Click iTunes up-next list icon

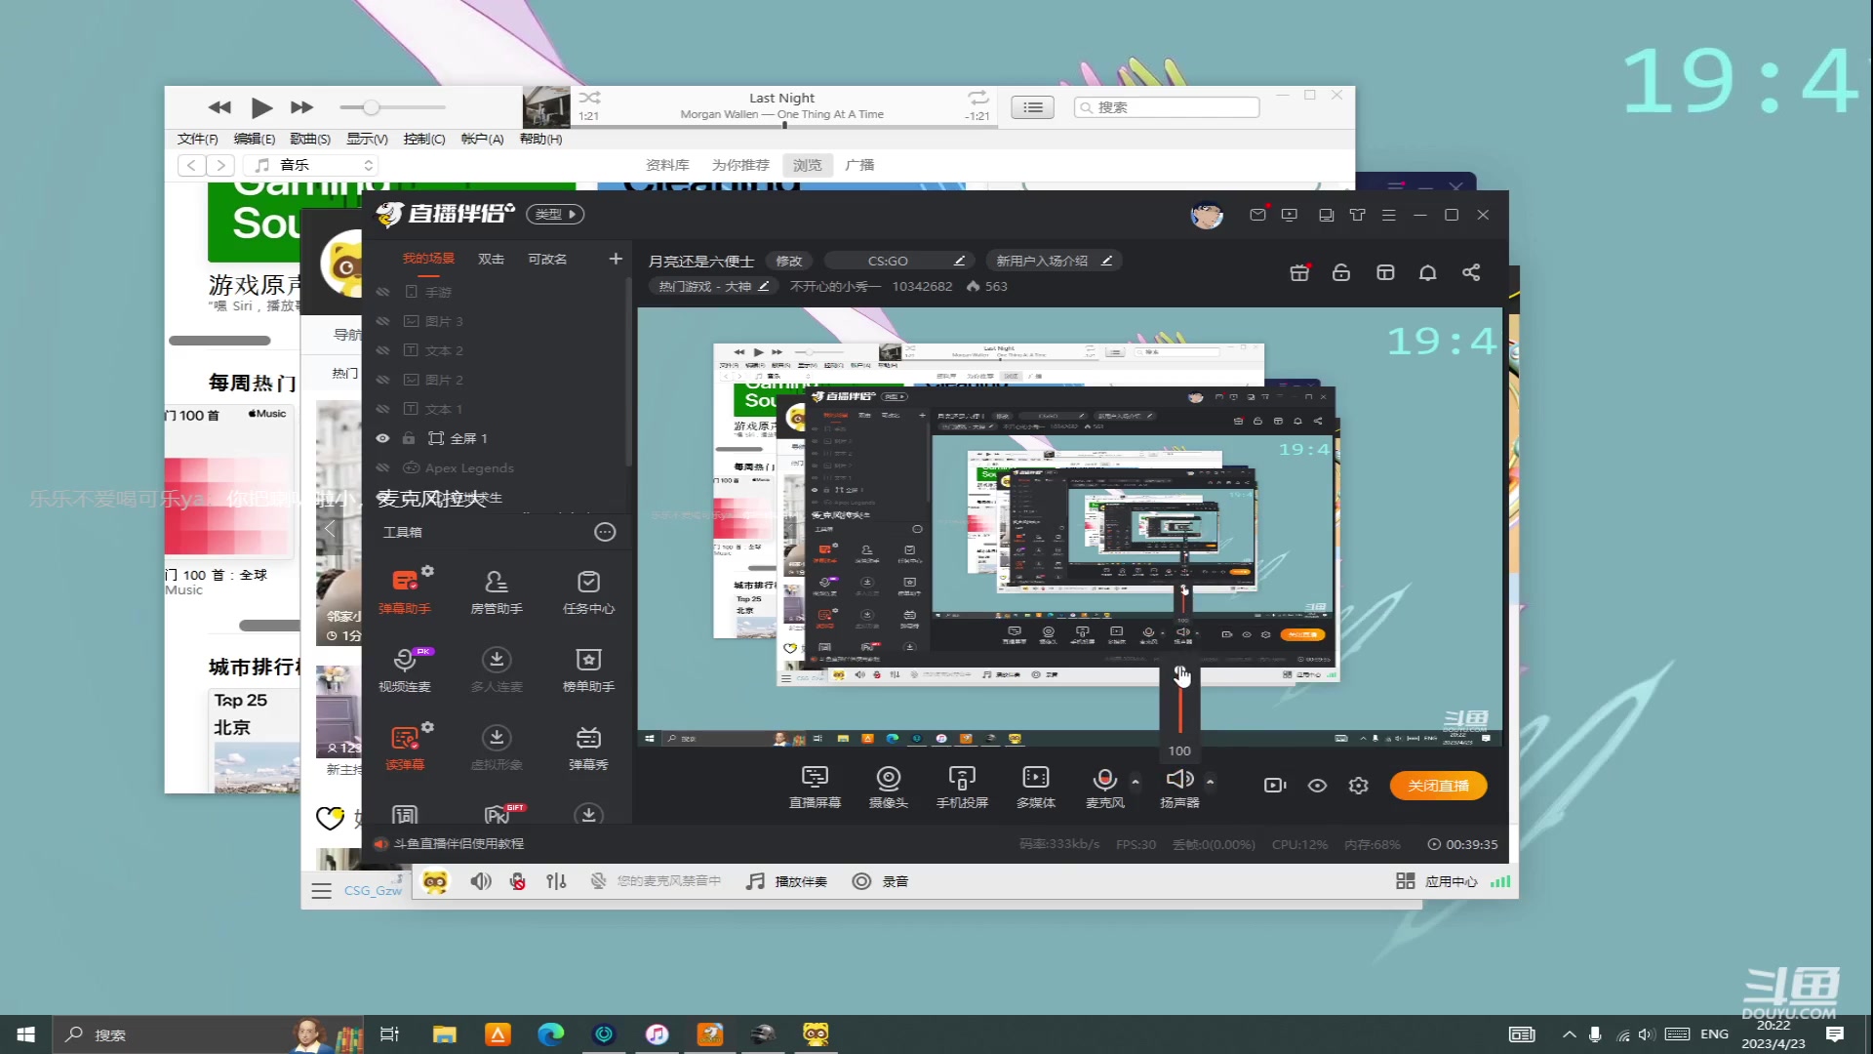[x=1032, y=107]
